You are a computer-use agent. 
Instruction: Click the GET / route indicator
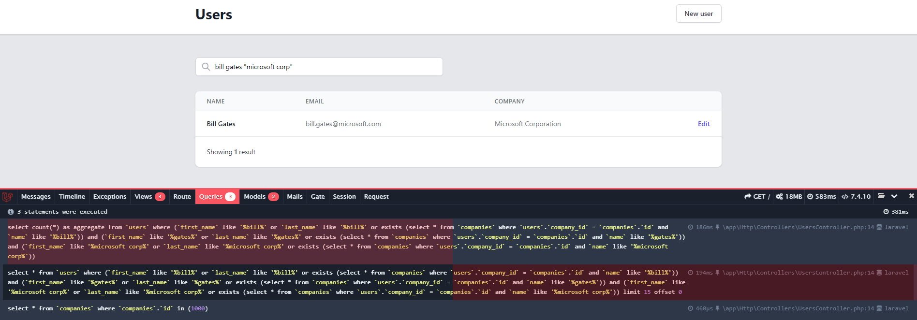point(757,197)
